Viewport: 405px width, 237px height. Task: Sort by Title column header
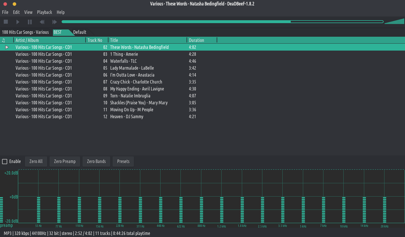point(148,40)
